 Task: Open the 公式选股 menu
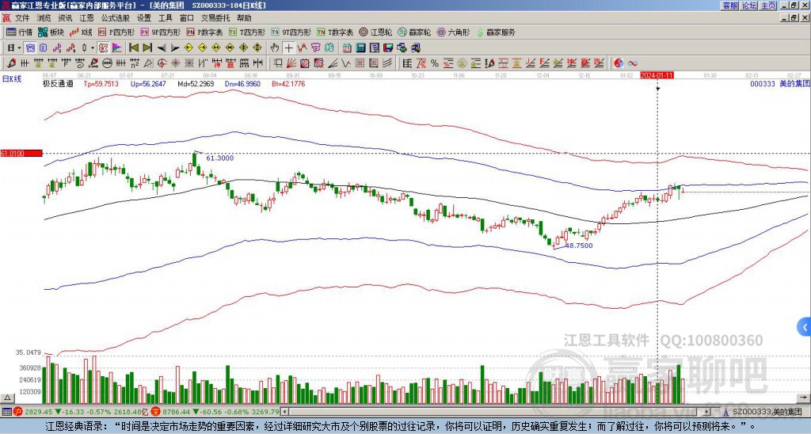click(116, 18)
